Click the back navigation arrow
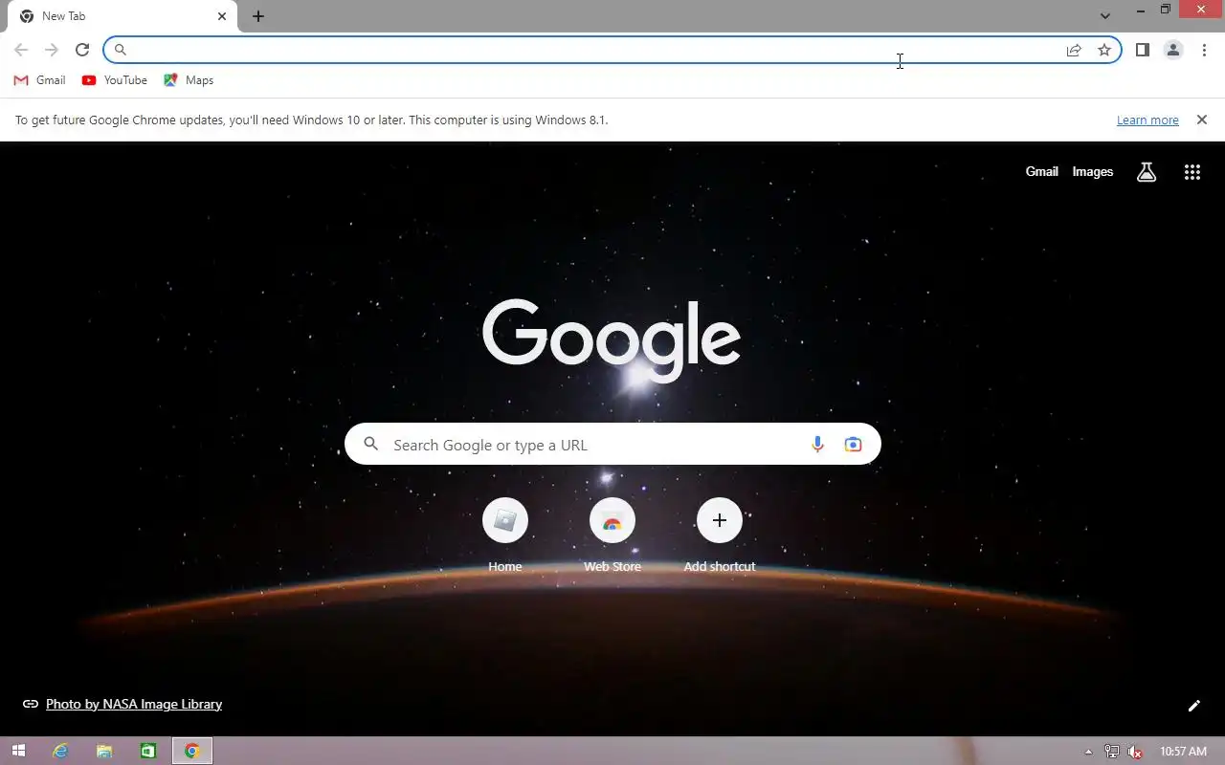1225x765 pixels. click(21, 50)
